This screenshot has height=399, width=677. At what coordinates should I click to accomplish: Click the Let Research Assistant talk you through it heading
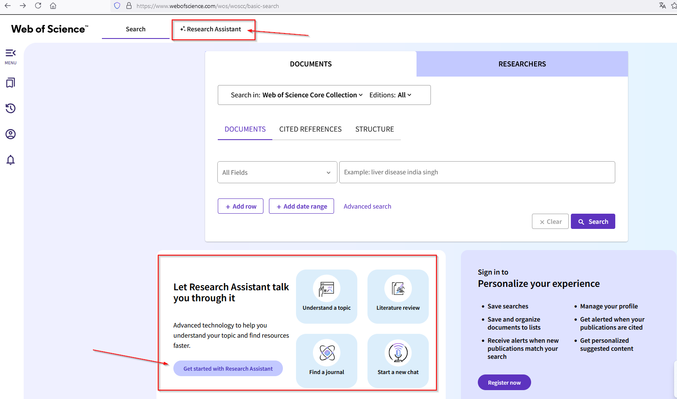(x=231, y=292)
